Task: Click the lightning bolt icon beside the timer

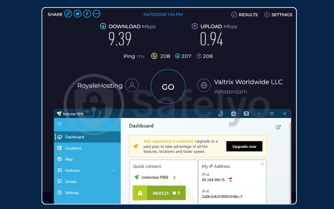Action: (179, 193)
